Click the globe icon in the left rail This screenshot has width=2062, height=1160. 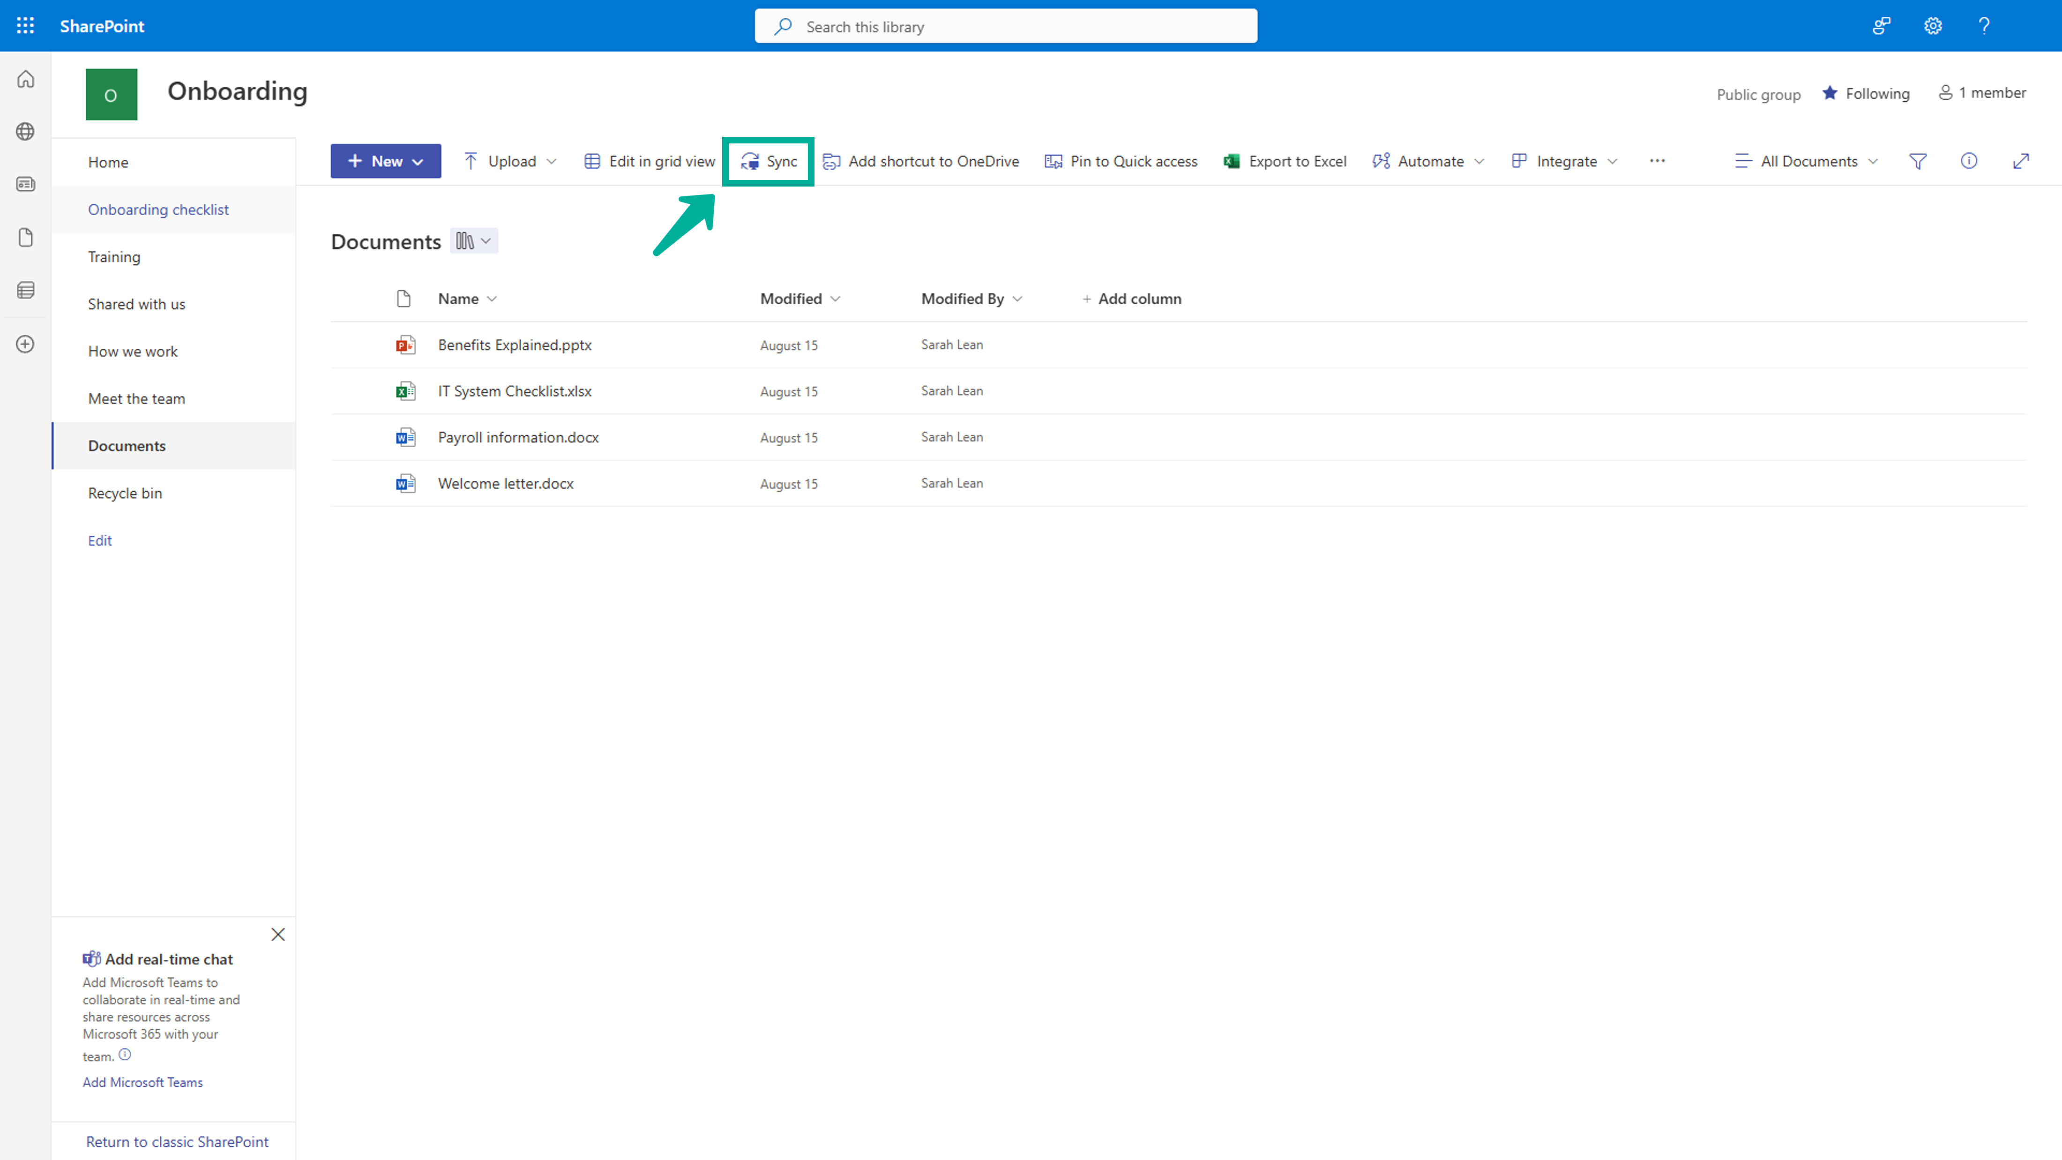25,131
